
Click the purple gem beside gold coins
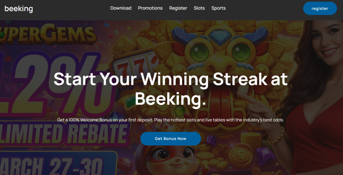click(265, 156)
